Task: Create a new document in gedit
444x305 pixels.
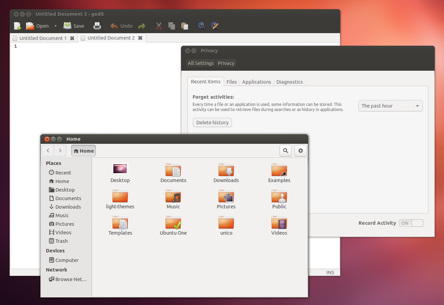Action: pos(17,26)
